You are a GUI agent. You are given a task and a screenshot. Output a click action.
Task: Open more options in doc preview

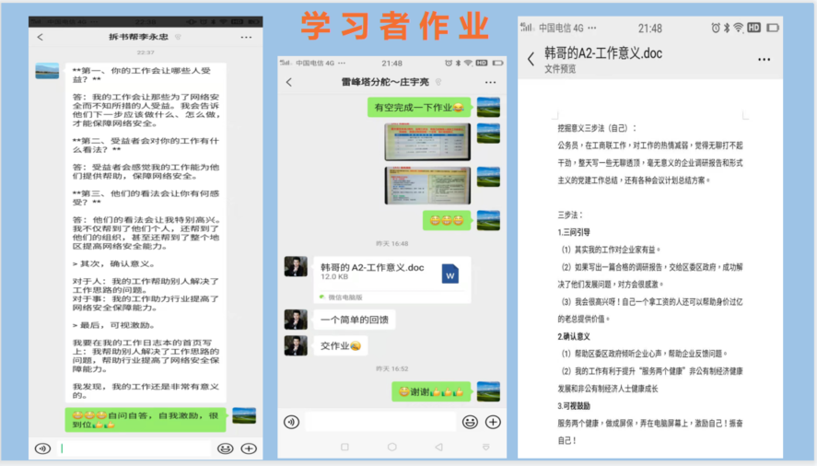coord(764,60)
